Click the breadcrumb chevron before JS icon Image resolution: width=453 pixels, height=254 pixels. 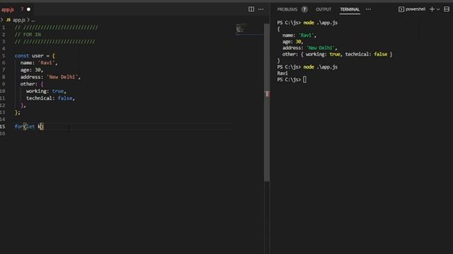(1, 20)
